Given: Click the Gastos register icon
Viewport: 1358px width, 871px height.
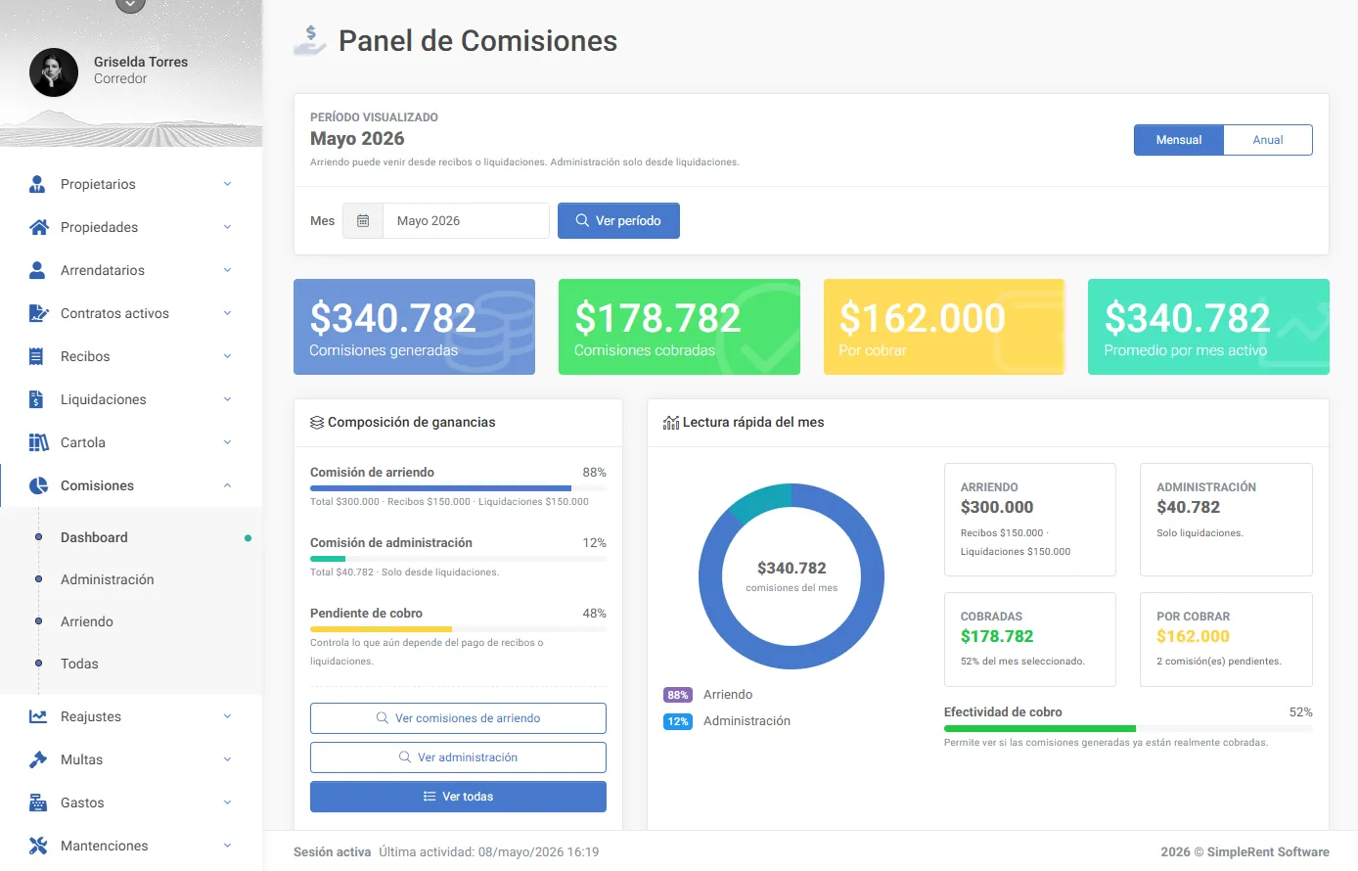Looking at the screenshot, I should point(38,802).
